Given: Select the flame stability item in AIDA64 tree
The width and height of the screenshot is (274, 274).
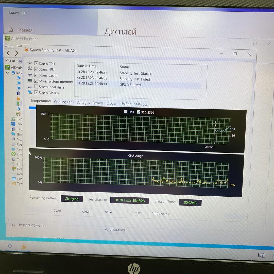Looking at the screenshot, I should (18, 98).
